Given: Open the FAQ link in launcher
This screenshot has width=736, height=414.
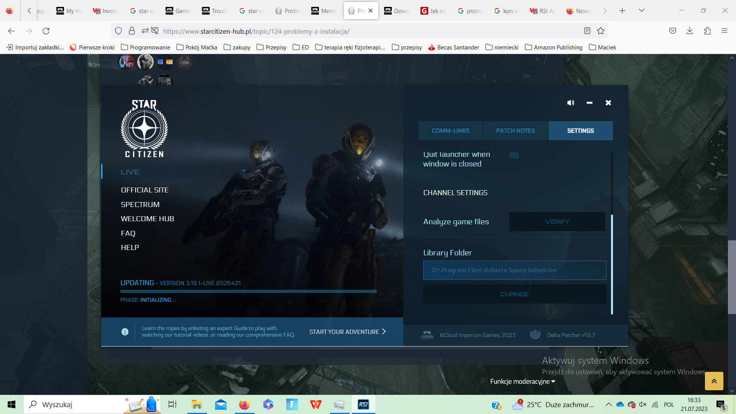Looking at the screenshot, I should coord(128,233).
